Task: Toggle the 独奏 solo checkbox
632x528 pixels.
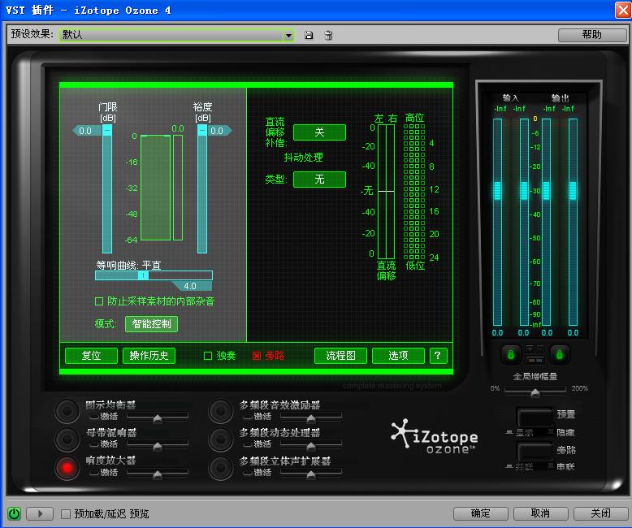Action: pos(208,356)
